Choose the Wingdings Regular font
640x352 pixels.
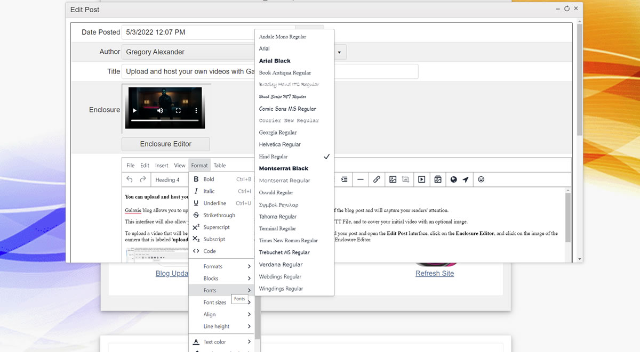click(x=294, y=289)
